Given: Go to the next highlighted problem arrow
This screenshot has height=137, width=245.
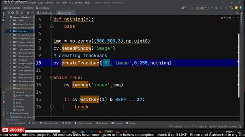Looking at the screenshot, I should pyautogui.click(x=237, y=18).
